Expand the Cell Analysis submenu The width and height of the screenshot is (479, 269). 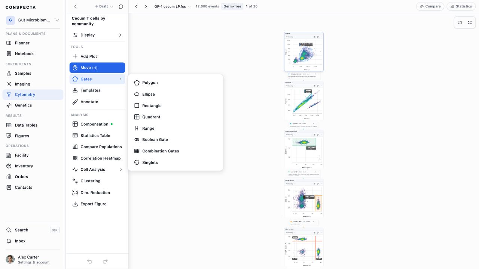click(97, 170)
